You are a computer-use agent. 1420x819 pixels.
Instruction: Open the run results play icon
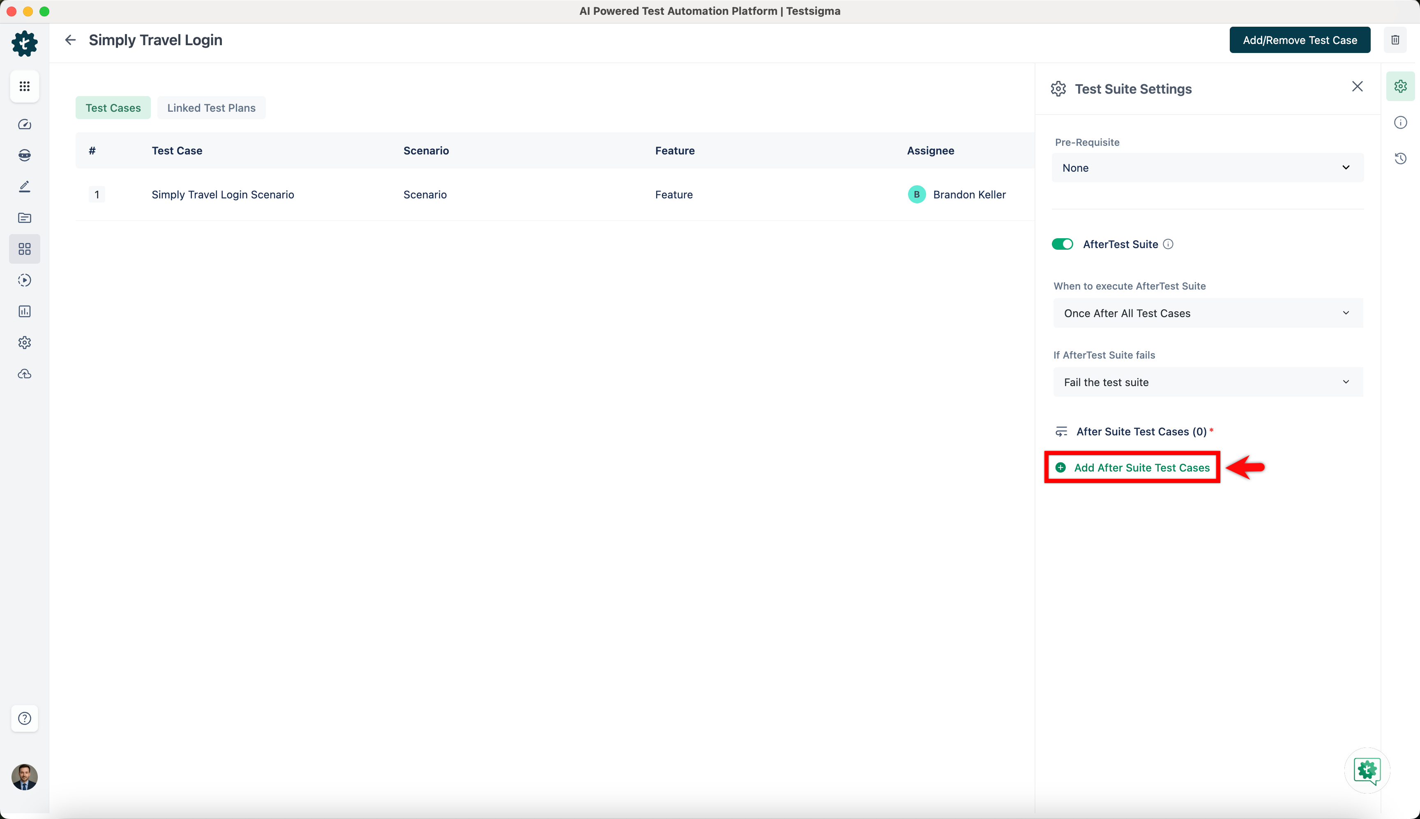click(24, 280)
